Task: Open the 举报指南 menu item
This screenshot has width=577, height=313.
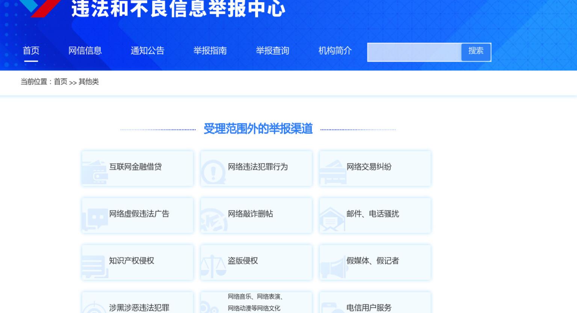Action: pos(210,51)
